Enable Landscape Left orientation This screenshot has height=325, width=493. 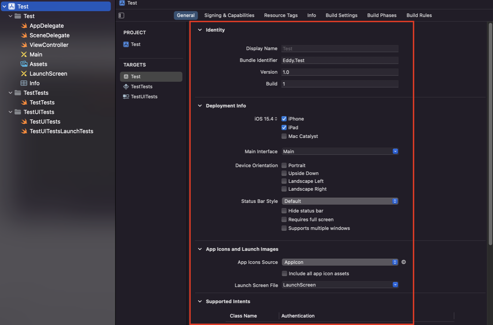(284, 181)
